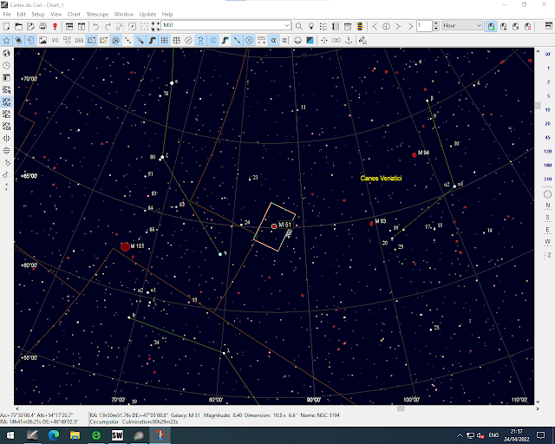Toggle nebulae display with the galaxy icon
Image resolution: width=555 pixels, height=444 pixels.
coord(19,41)
